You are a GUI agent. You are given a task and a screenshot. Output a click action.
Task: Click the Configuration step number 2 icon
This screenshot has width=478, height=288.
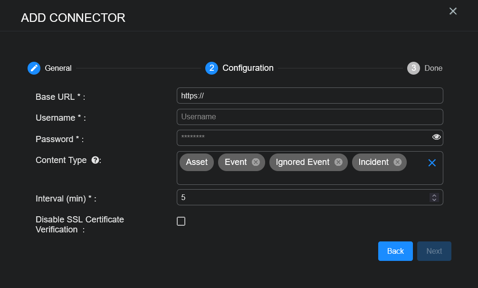click(x=211, y=68)
